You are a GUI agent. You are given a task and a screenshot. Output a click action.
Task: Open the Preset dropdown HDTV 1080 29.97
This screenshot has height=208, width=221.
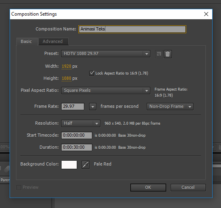tap(106, 54)
